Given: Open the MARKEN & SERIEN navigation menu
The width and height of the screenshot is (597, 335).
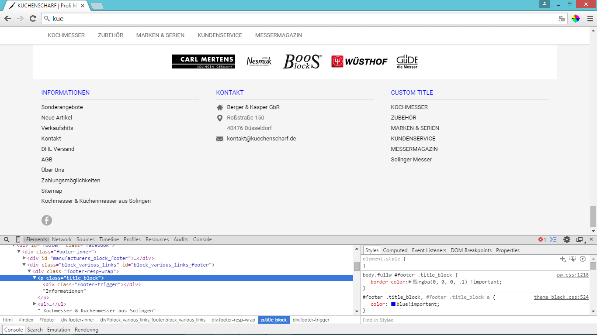Looking at the screenshot, I should [160, 35].
